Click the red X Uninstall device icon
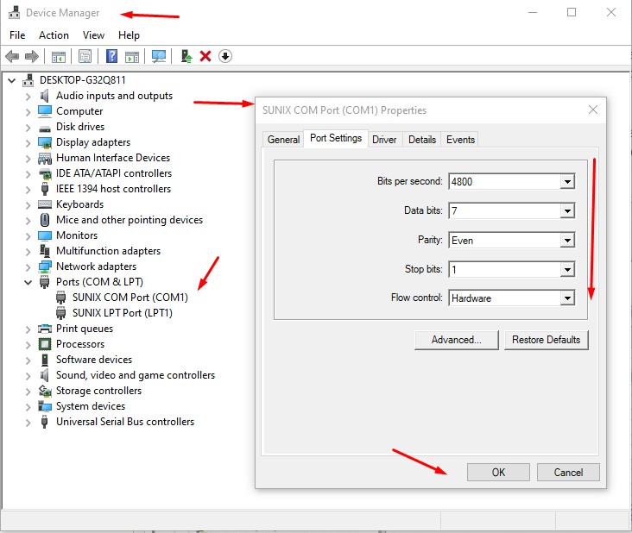Viewport: 632px width, 533px height. [x=205, y=56]
